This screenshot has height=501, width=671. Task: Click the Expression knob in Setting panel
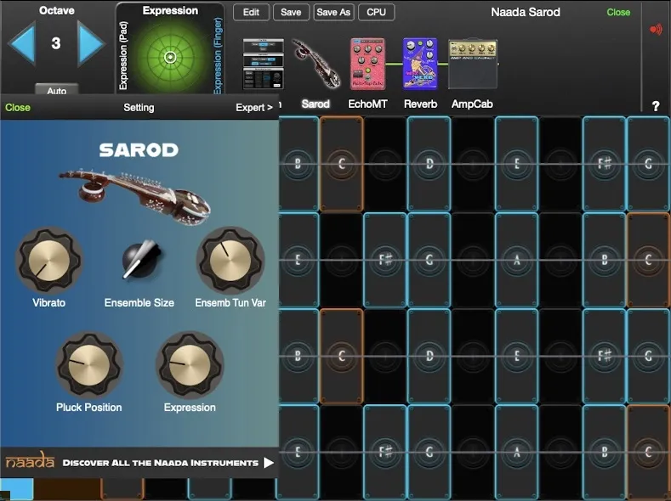[190, 366]
